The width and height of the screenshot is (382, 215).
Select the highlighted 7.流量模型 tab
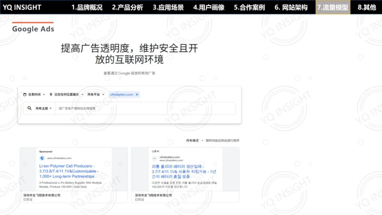333,7
